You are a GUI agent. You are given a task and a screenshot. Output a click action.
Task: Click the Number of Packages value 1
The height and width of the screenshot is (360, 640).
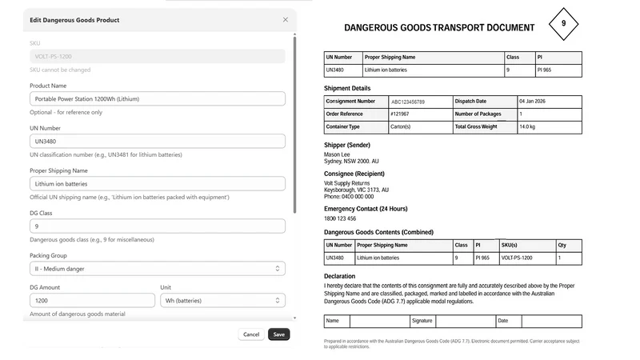point(521,114)
